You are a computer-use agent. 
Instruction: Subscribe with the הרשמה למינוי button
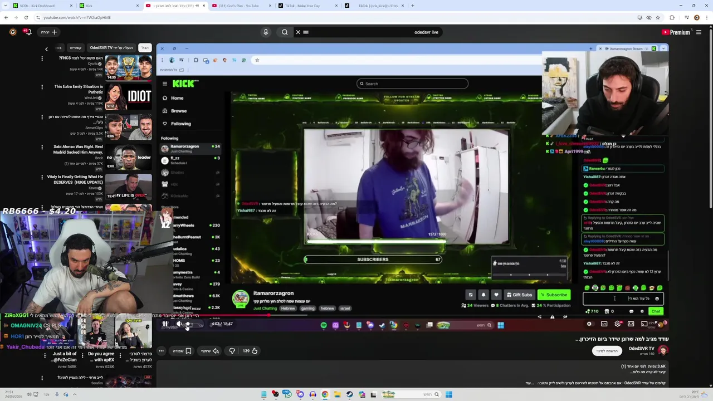(607, 351)
